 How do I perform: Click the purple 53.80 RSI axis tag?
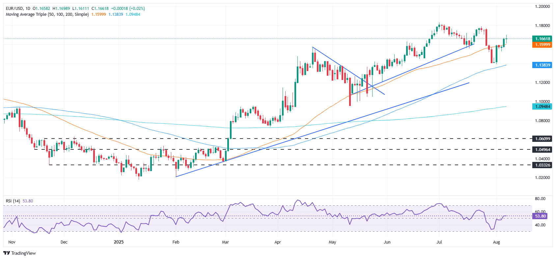click(540, 216)
